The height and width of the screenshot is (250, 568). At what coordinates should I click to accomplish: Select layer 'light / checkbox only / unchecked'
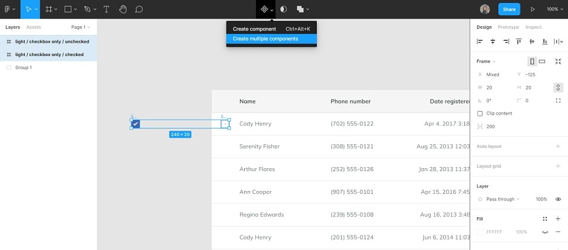click(x=48, y=41)
